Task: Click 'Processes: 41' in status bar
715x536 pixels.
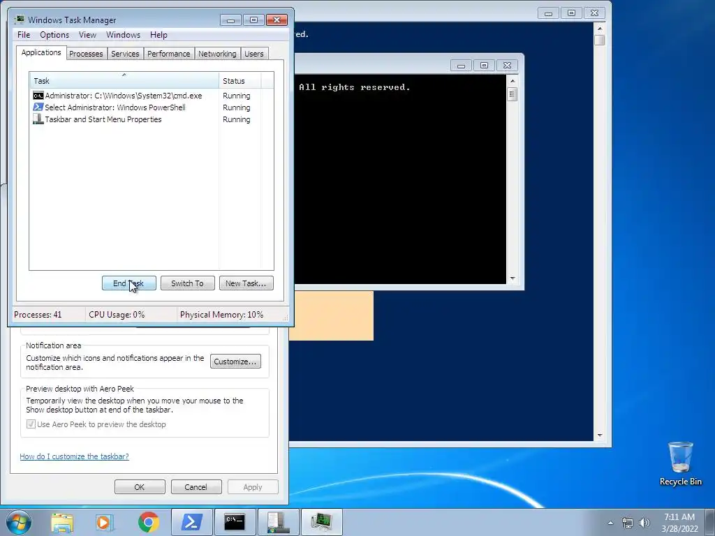Action: coord(38,315)
